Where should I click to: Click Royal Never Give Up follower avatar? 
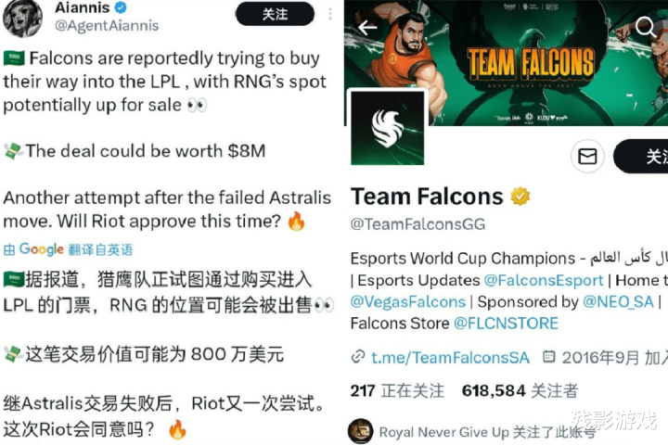click(x=360, y=431)
